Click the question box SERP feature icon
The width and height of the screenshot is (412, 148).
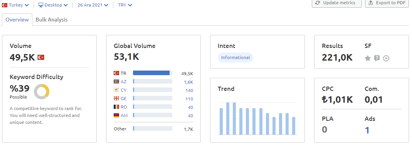coord(377,58)
